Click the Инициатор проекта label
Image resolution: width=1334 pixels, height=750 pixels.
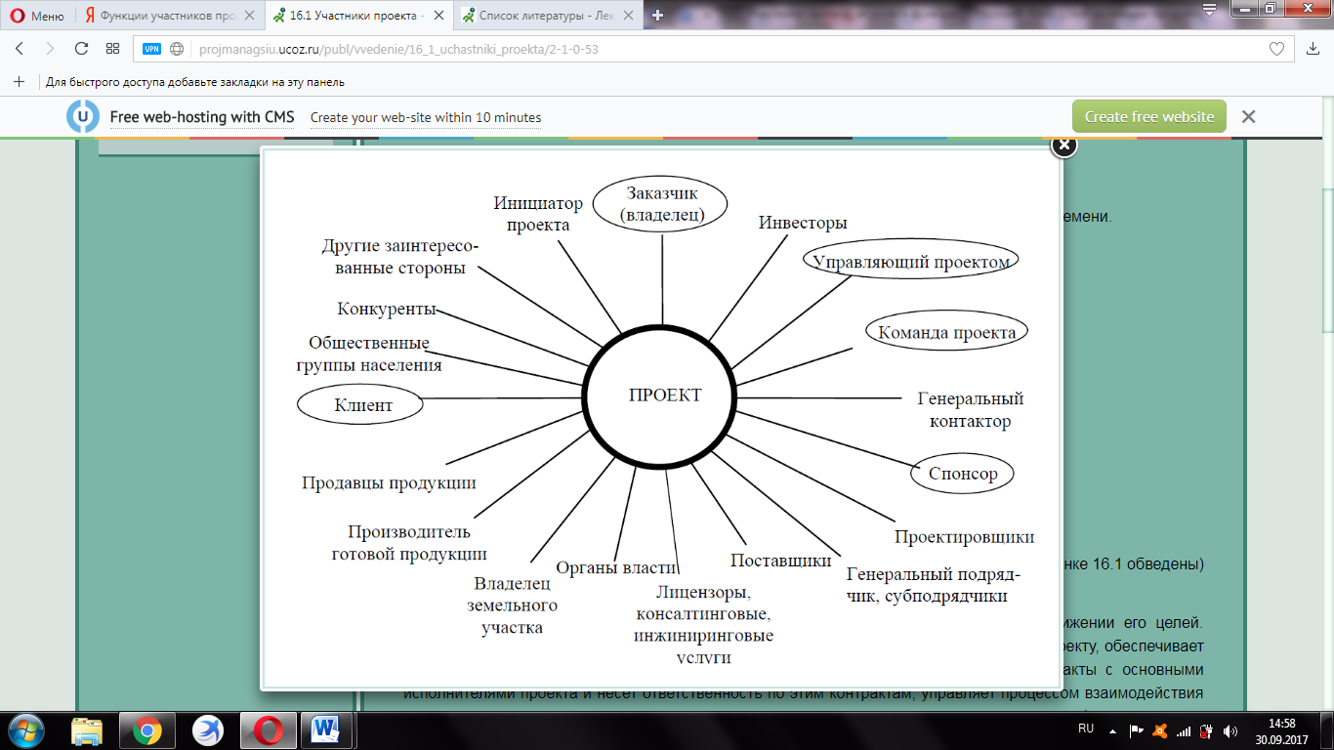537,214
